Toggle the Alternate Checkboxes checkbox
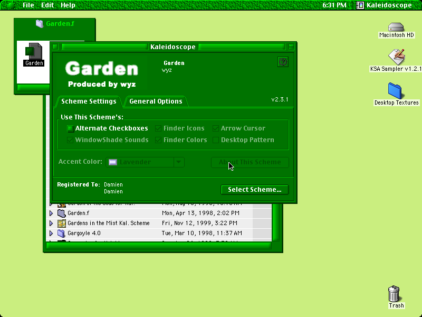422x317 pixels. [x=70, y=128]
